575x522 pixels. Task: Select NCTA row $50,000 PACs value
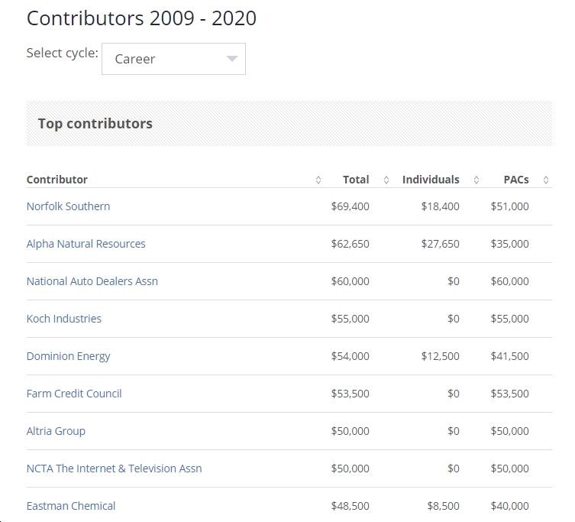[x=510, y=469]
